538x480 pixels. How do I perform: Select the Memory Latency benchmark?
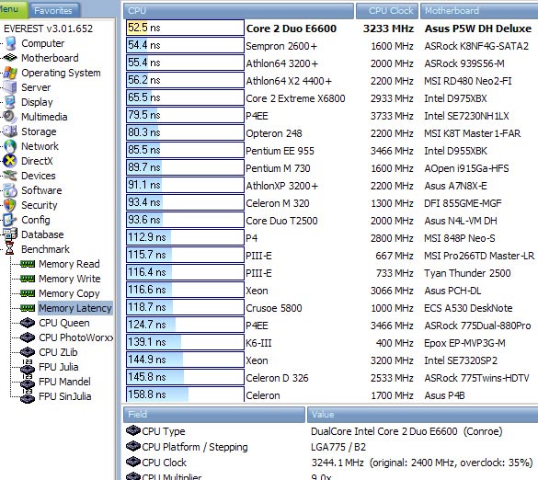75,308
